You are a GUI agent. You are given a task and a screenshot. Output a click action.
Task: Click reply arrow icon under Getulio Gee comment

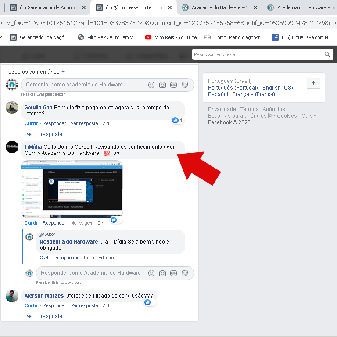(x=29, y=134)
